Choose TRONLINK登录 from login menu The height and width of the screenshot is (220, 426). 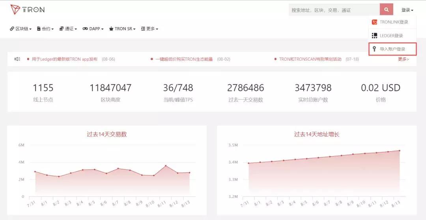pyautogui.click(x=392, y=22)
